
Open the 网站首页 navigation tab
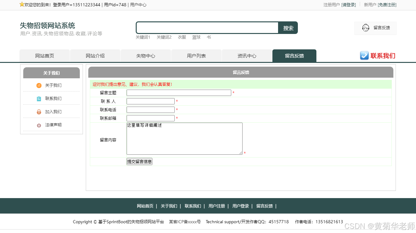point(45,56)
